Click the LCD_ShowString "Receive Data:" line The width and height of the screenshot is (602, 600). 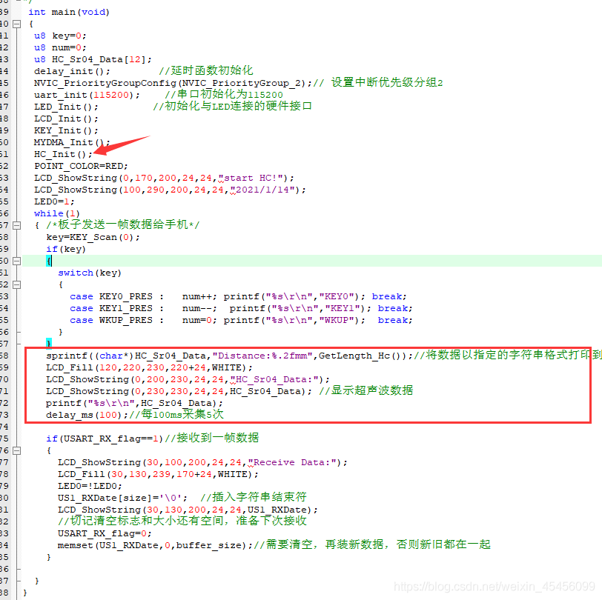pos(202,463)
